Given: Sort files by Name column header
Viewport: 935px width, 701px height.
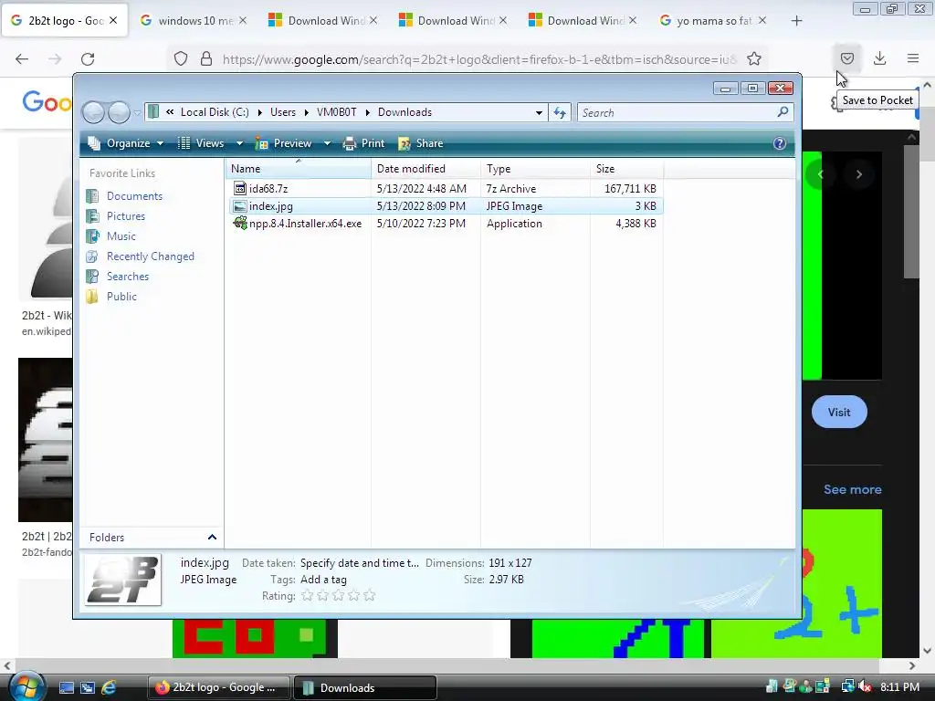Looking at the screenshot, I should [x=299, y=169].
